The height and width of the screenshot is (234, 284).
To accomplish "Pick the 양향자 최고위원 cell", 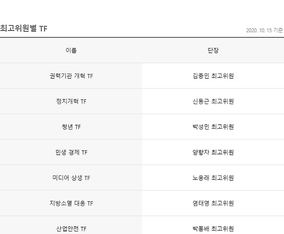I will (x=213, y=152).
